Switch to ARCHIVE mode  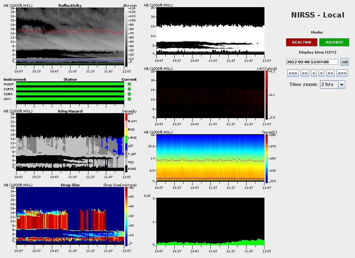click(x=334, y=42)
